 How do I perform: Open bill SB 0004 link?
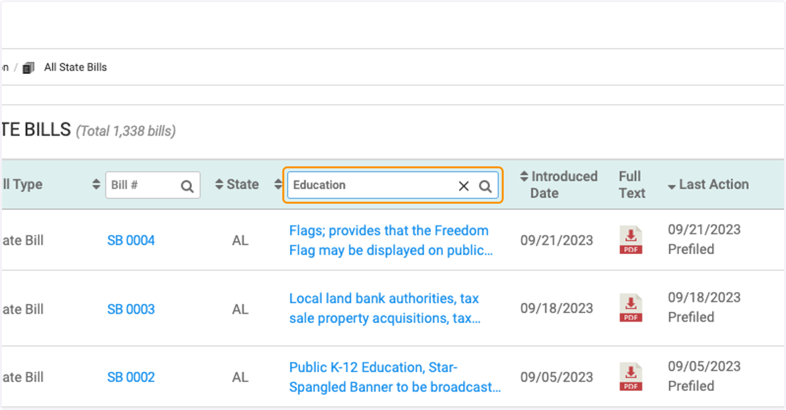click(131, 240)
